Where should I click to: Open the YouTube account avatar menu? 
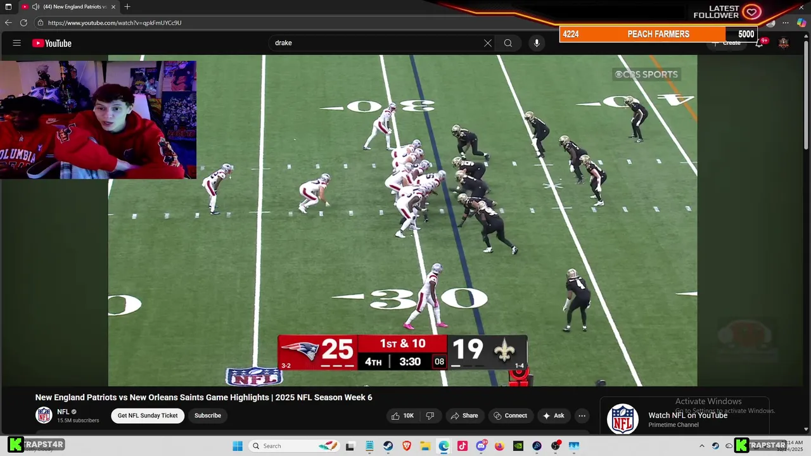pyautogui.click(x=784, y=43)
